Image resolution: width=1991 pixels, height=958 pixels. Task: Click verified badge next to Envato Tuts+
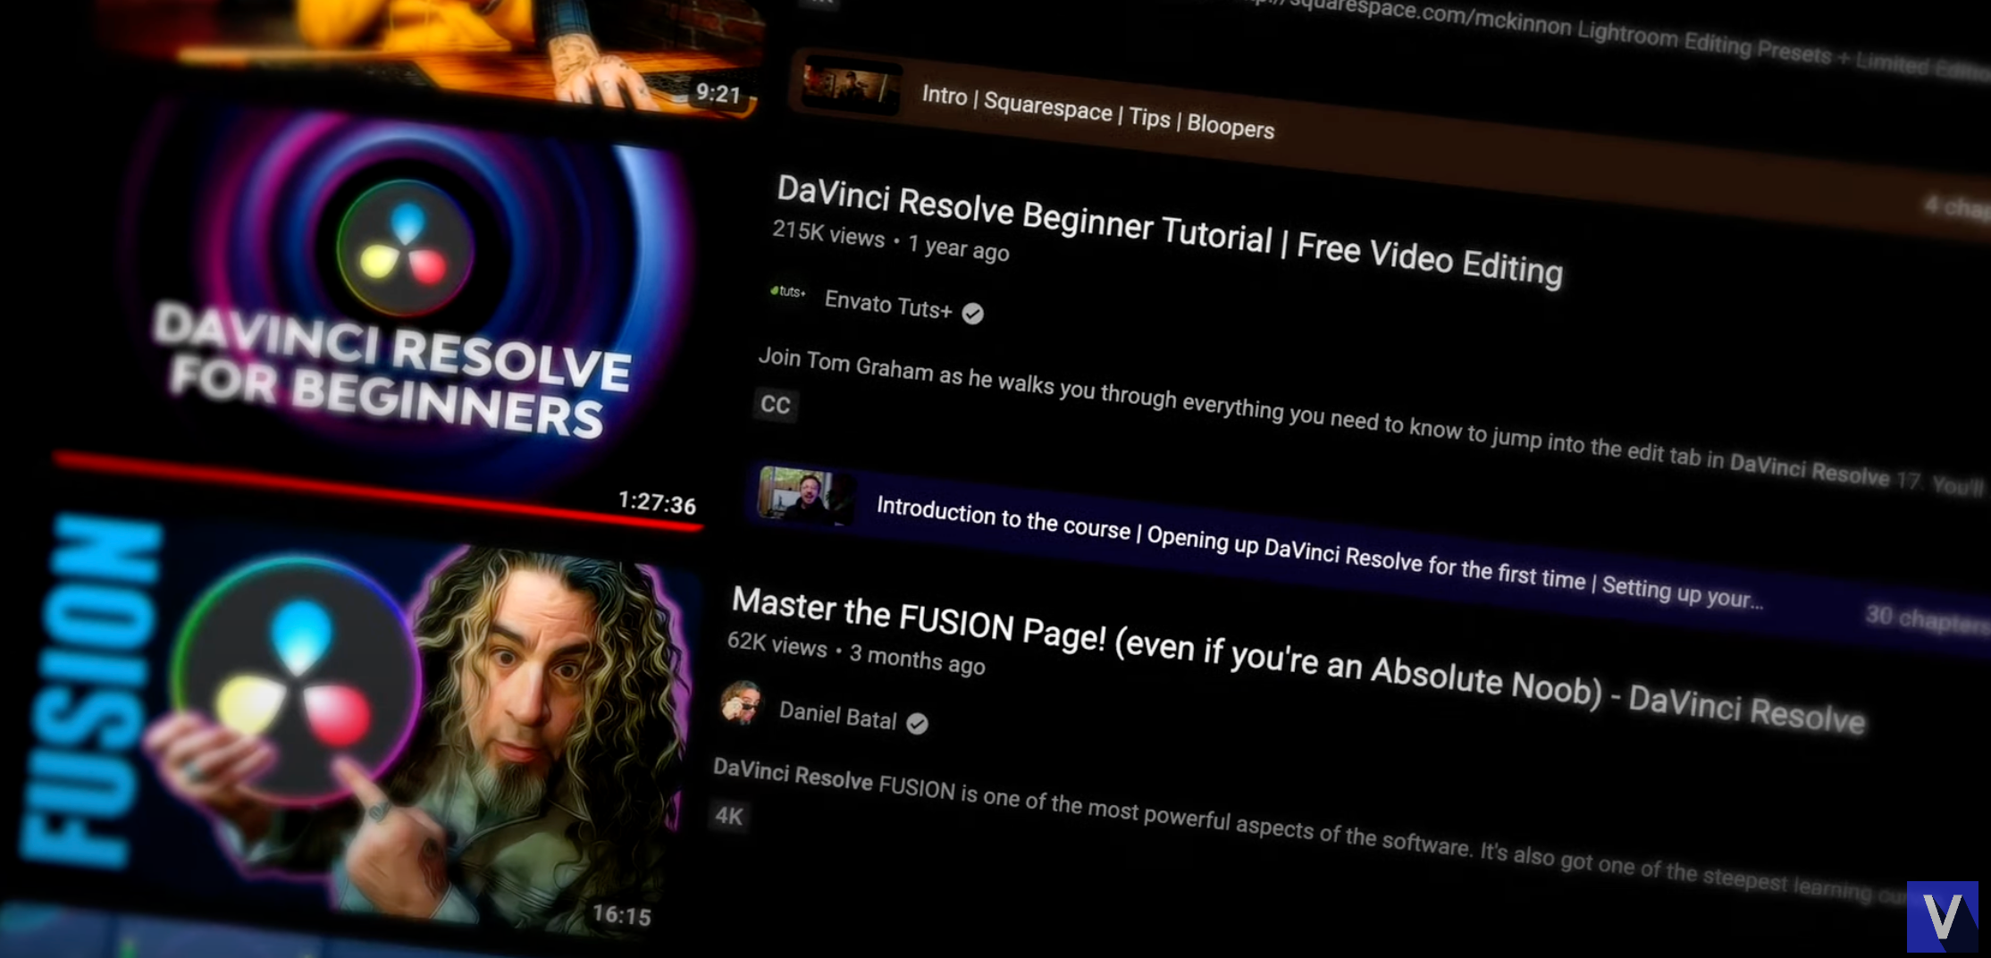click(973, 314)
